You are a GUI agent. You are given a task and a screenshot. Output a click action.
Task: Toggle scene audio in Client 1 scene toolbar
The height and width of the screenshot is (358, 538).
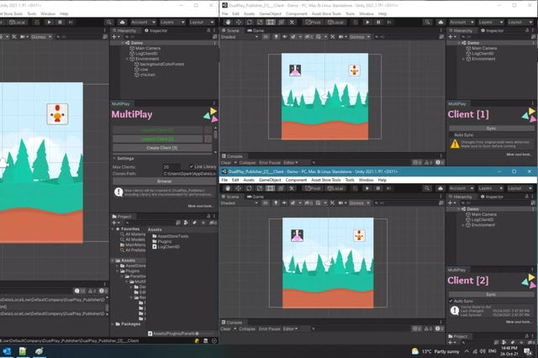pyautogui.click(x=284, y=37)
